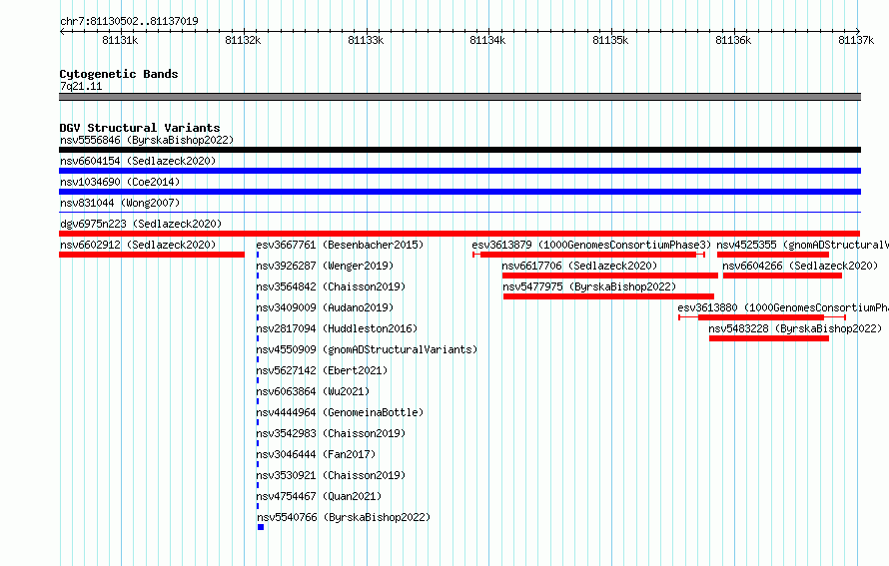The height and width of the screenshot is (566, 889).
Task: Click the gray 7q21.11 cytogenetic band bar
Action: pos(459,97)
